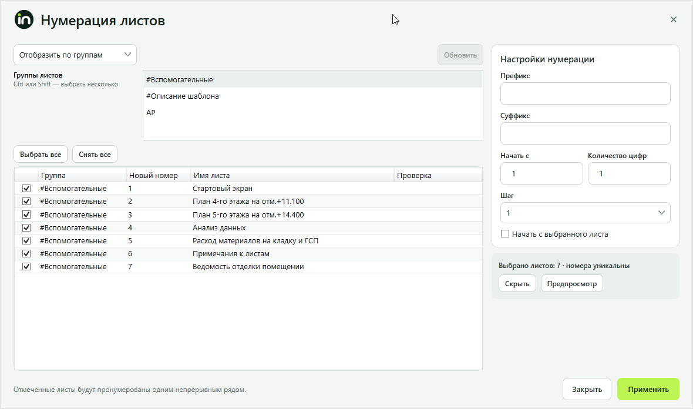Select sheet name Стартовый экран
The width and height of the screenshot is (693, 409).
(x=223, y=189)
